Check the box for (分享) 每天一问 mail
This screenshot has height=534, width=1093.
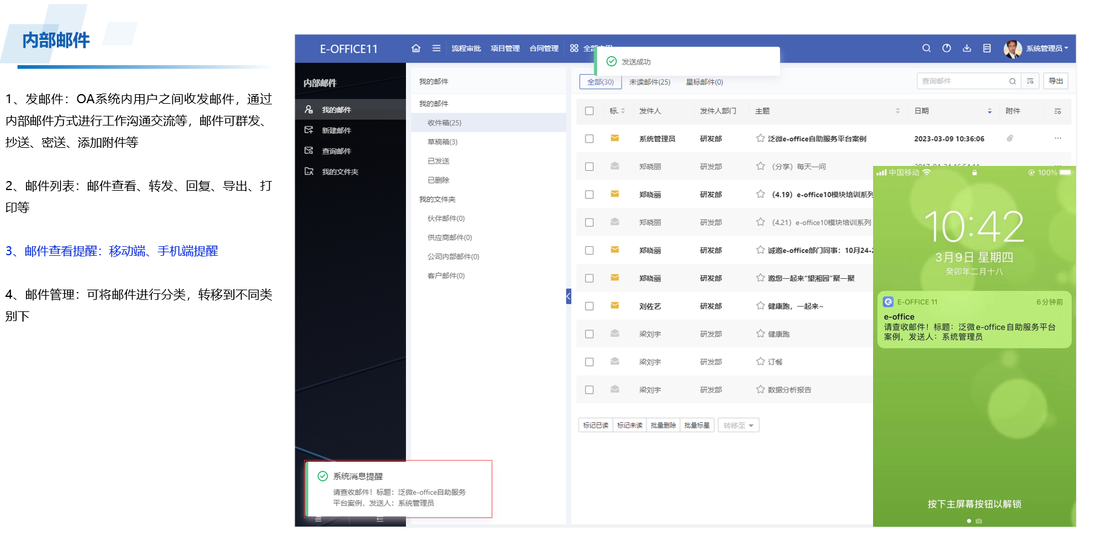pos(589,167)
